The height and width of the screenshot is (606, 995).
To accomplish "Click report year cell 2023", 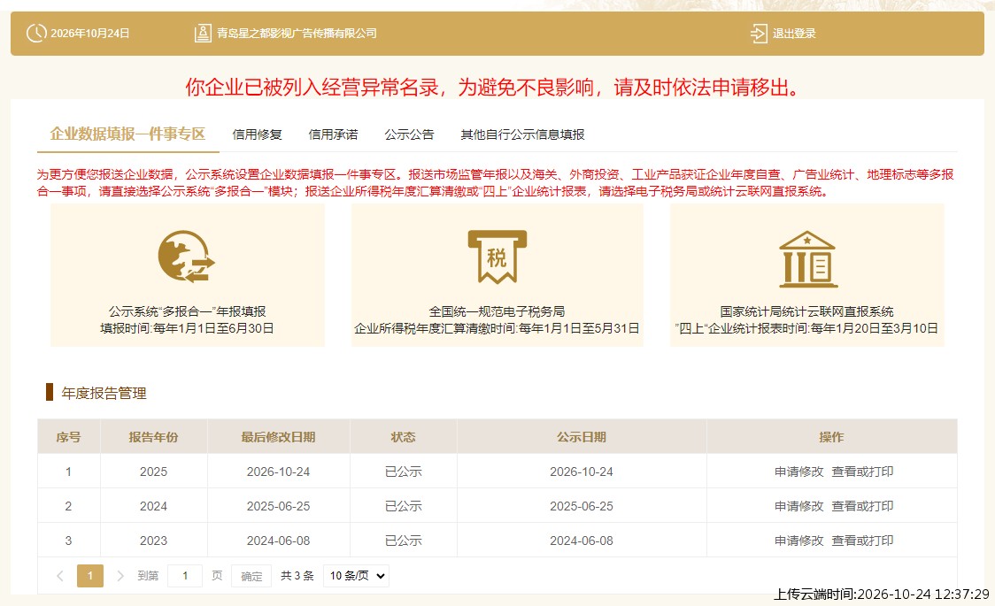I will [153, 541].
